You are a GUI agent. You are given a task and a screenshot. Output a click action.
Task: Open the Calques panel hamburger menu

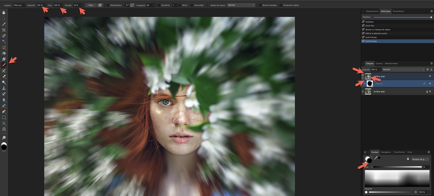point(431,63)
